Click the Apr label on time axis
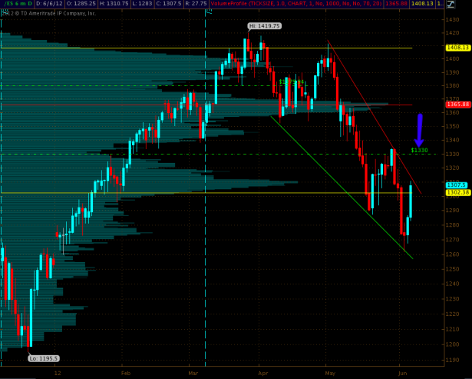Viewport: 472px width, 379px height. [263, 373]
